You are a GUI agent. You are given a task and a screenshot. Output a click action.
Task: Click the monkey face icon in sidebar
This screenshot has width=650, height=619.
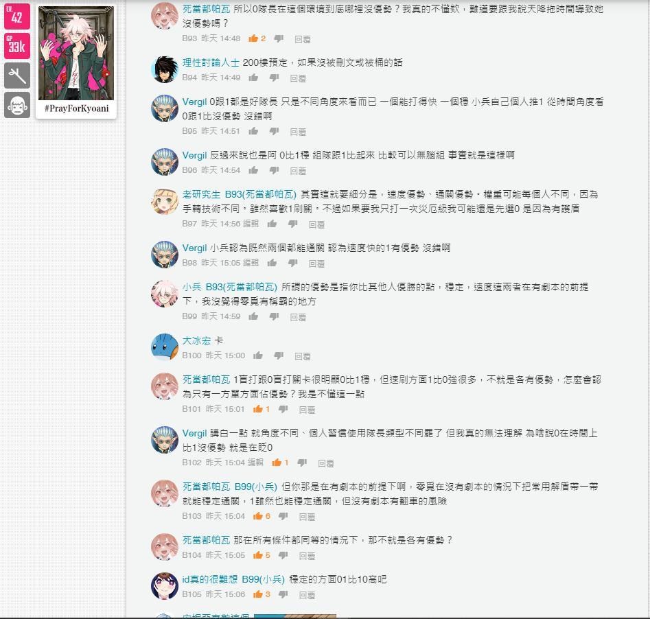click(x=17, y=105)
